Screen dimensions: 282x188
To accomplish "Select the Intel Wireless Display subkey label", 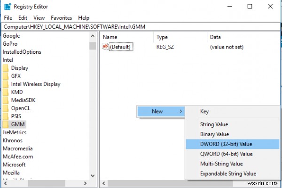I will coord(36,84).
